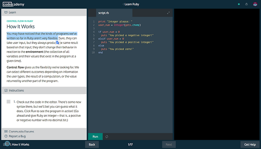
Task: Open the user profile avatar
Action: (255, 4)
